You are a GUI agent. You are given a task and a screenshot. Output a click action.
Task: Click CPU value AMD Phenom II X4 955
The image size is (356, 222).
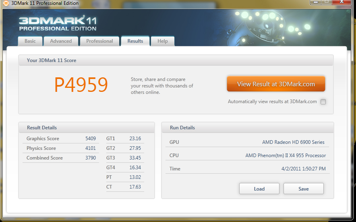pos(286,156)
